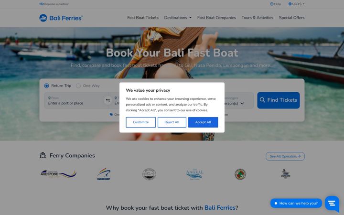View Special Offers

291,18
